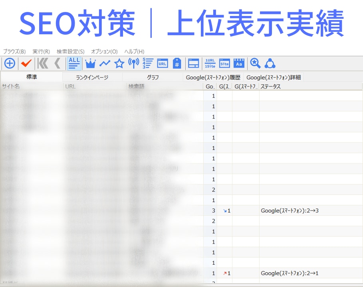363x287 pixels.
Task: Open the 実行(R) menu
Action: point(41,51)
